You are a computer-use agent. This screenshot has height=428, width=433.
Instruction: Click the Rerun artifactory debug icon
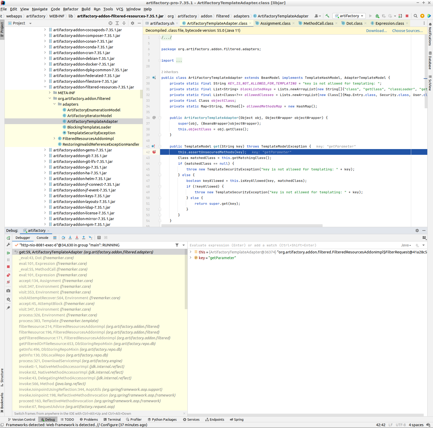pyautogui.click(x=8, y=238)
